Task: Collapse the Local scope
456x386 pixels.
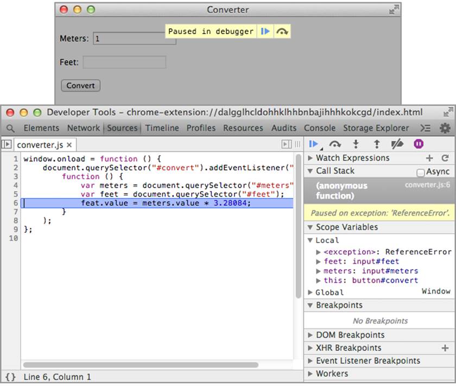Action: [x=311, y=241]
